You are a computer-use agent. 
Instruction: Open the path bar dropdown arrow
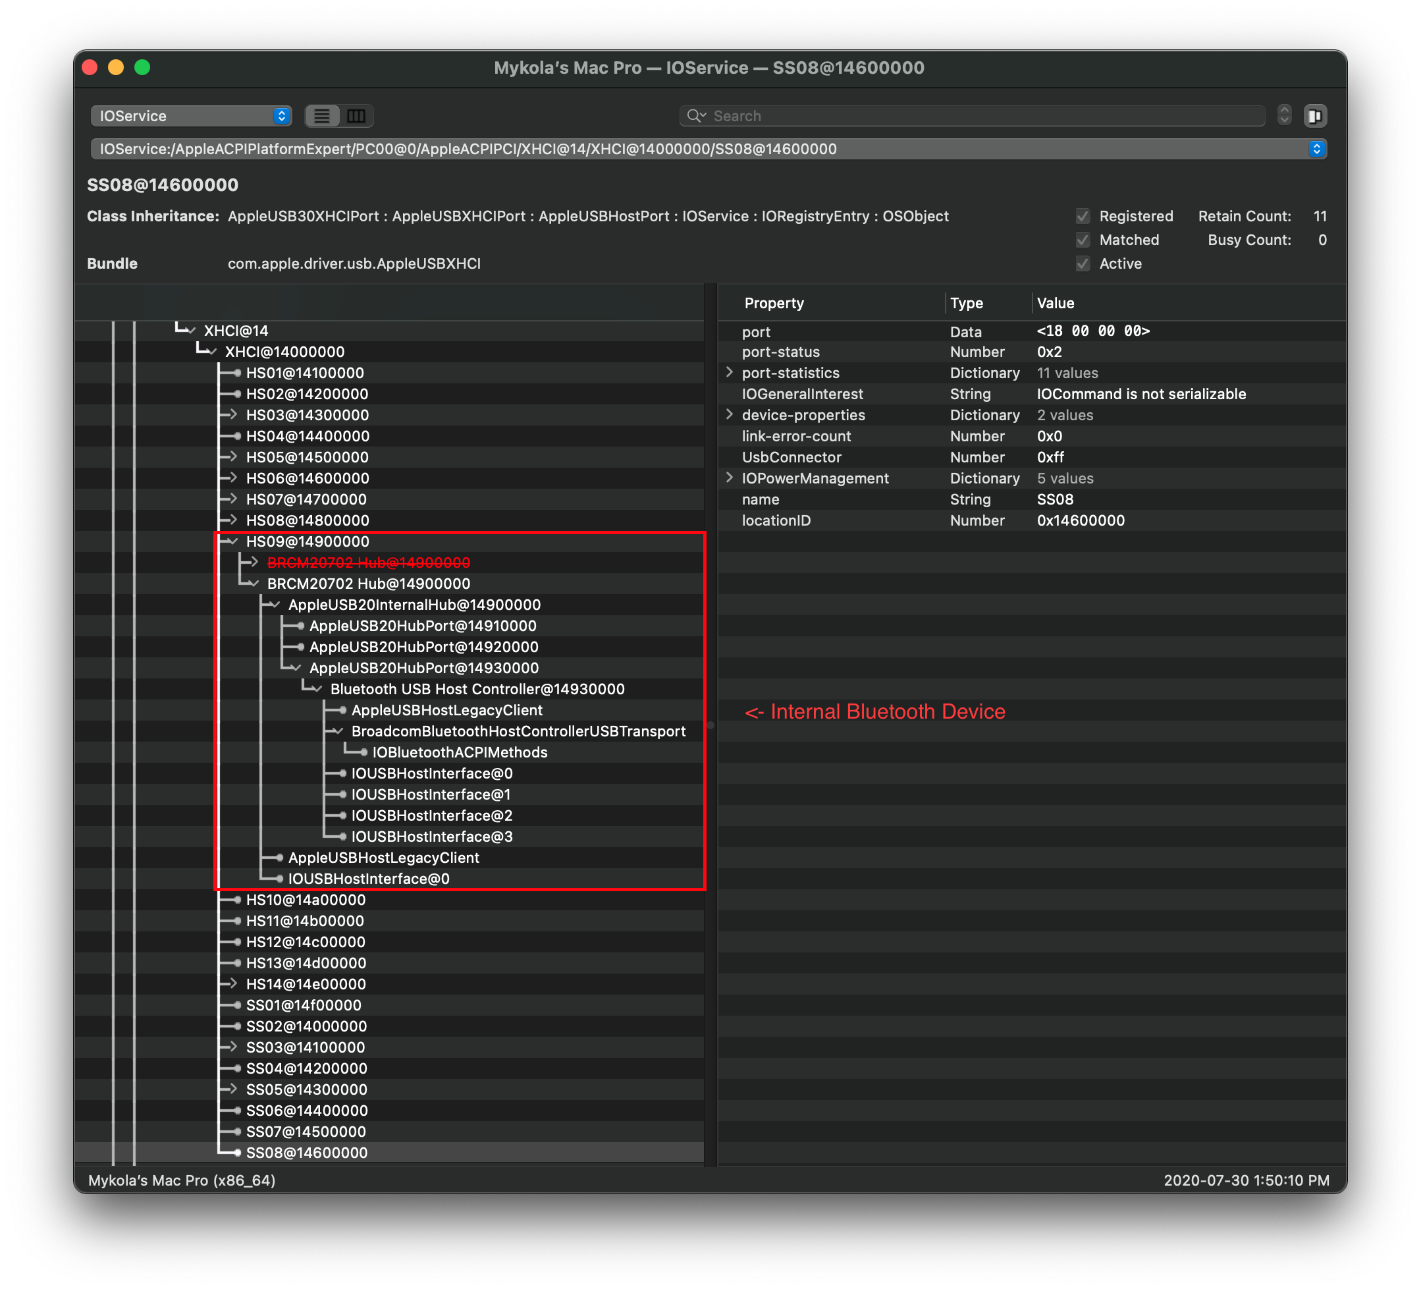(x=1316, y=149)
